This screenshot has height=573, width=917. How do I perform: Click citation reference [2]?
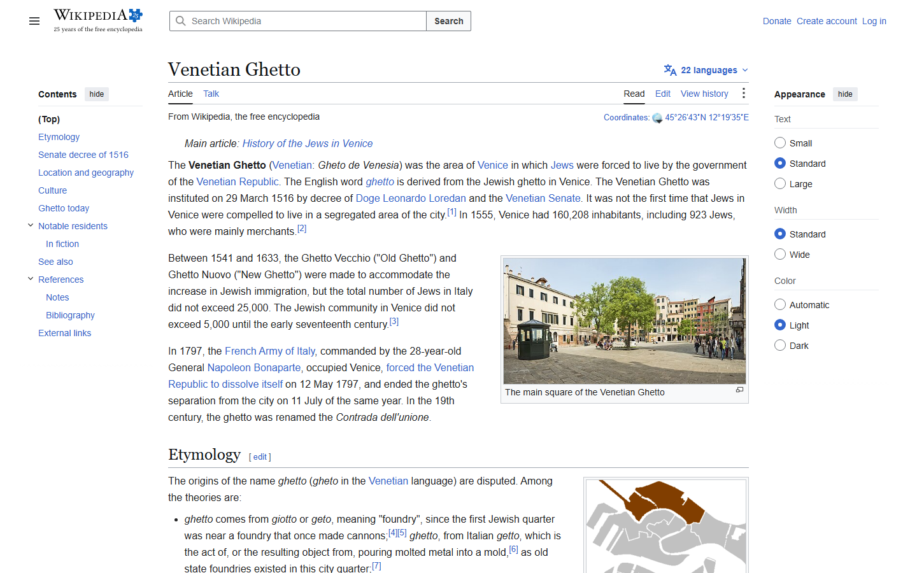coord(302,229)
